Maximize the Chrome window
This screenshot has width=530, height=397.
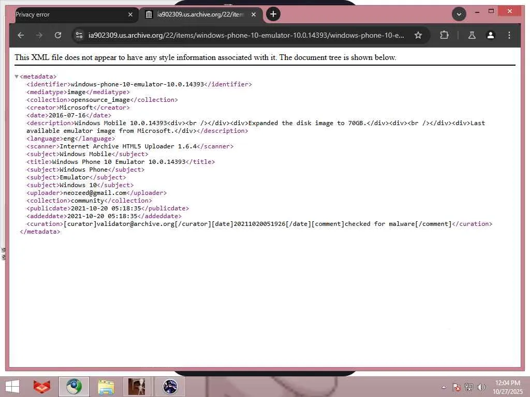pos(491,11)
